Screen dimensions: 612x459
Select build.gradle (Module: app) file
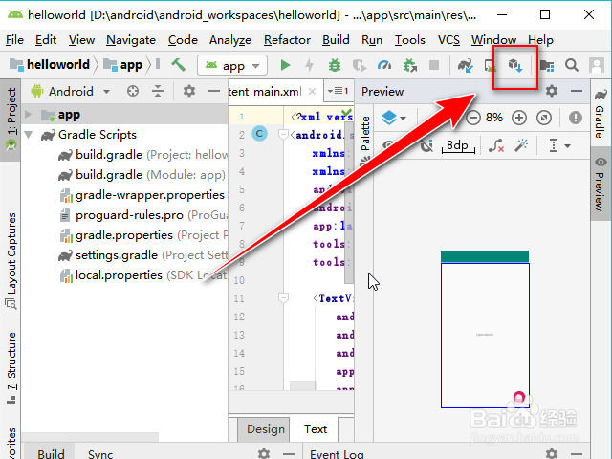tap(142, 175)
